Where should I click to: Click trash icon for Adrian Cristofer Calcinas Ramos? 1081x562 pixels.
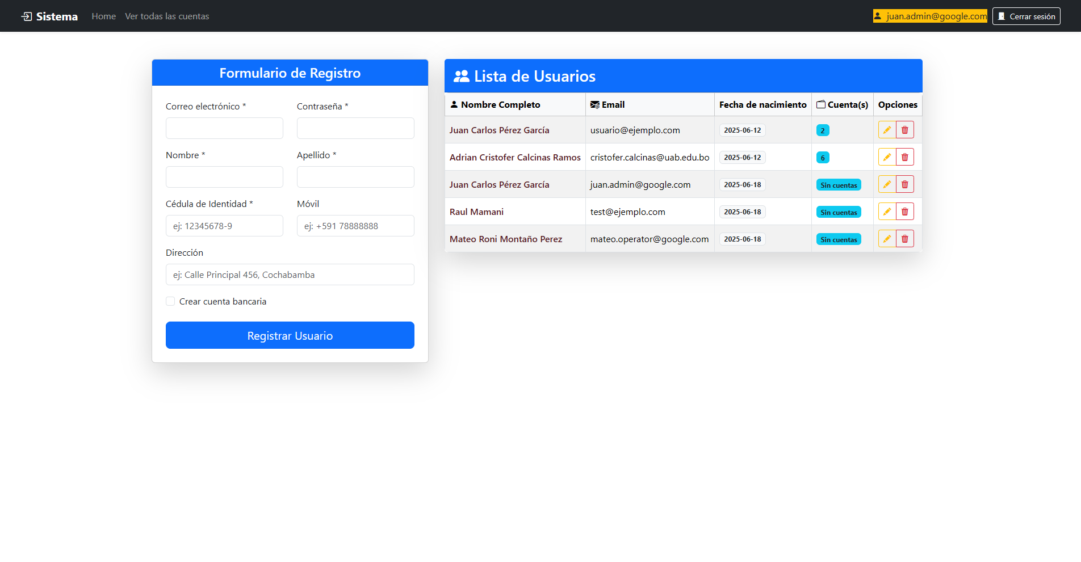tap(905, 157)
